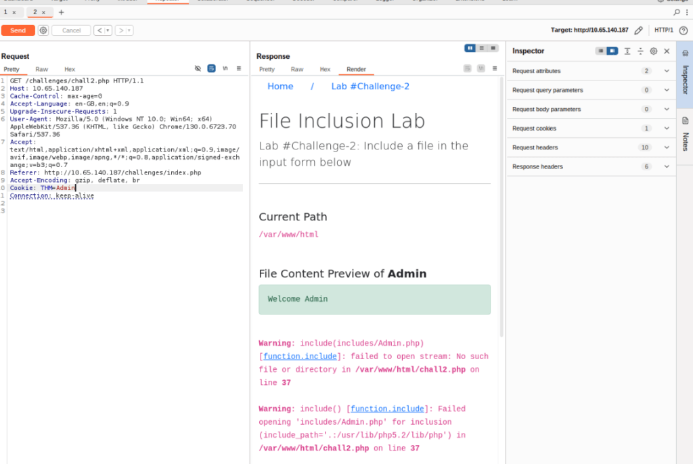Viewport: 693px width, 464px height.
Task: Open the request settings gear icon
Action: (43, 30)
